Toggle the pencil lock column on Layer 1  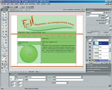pos(92,61)
